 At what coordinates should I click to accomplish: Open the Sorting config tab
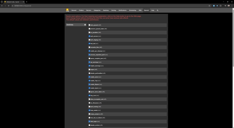coord(114,10)
